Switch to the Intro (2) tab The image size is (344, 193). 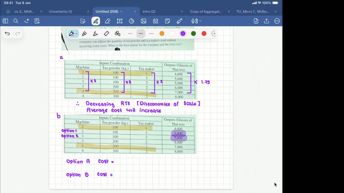pyautogui.click(x=149, y=11)
